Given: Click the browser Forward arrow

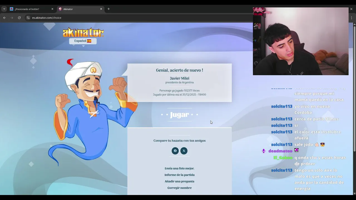Looking at the screenshot, I should tap(12, 18).
